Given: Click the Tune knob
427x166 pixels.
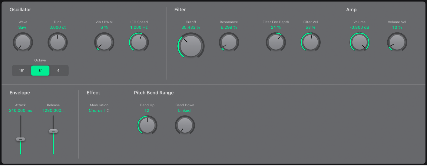Looking at the screenshot, I should pos(58,42).
